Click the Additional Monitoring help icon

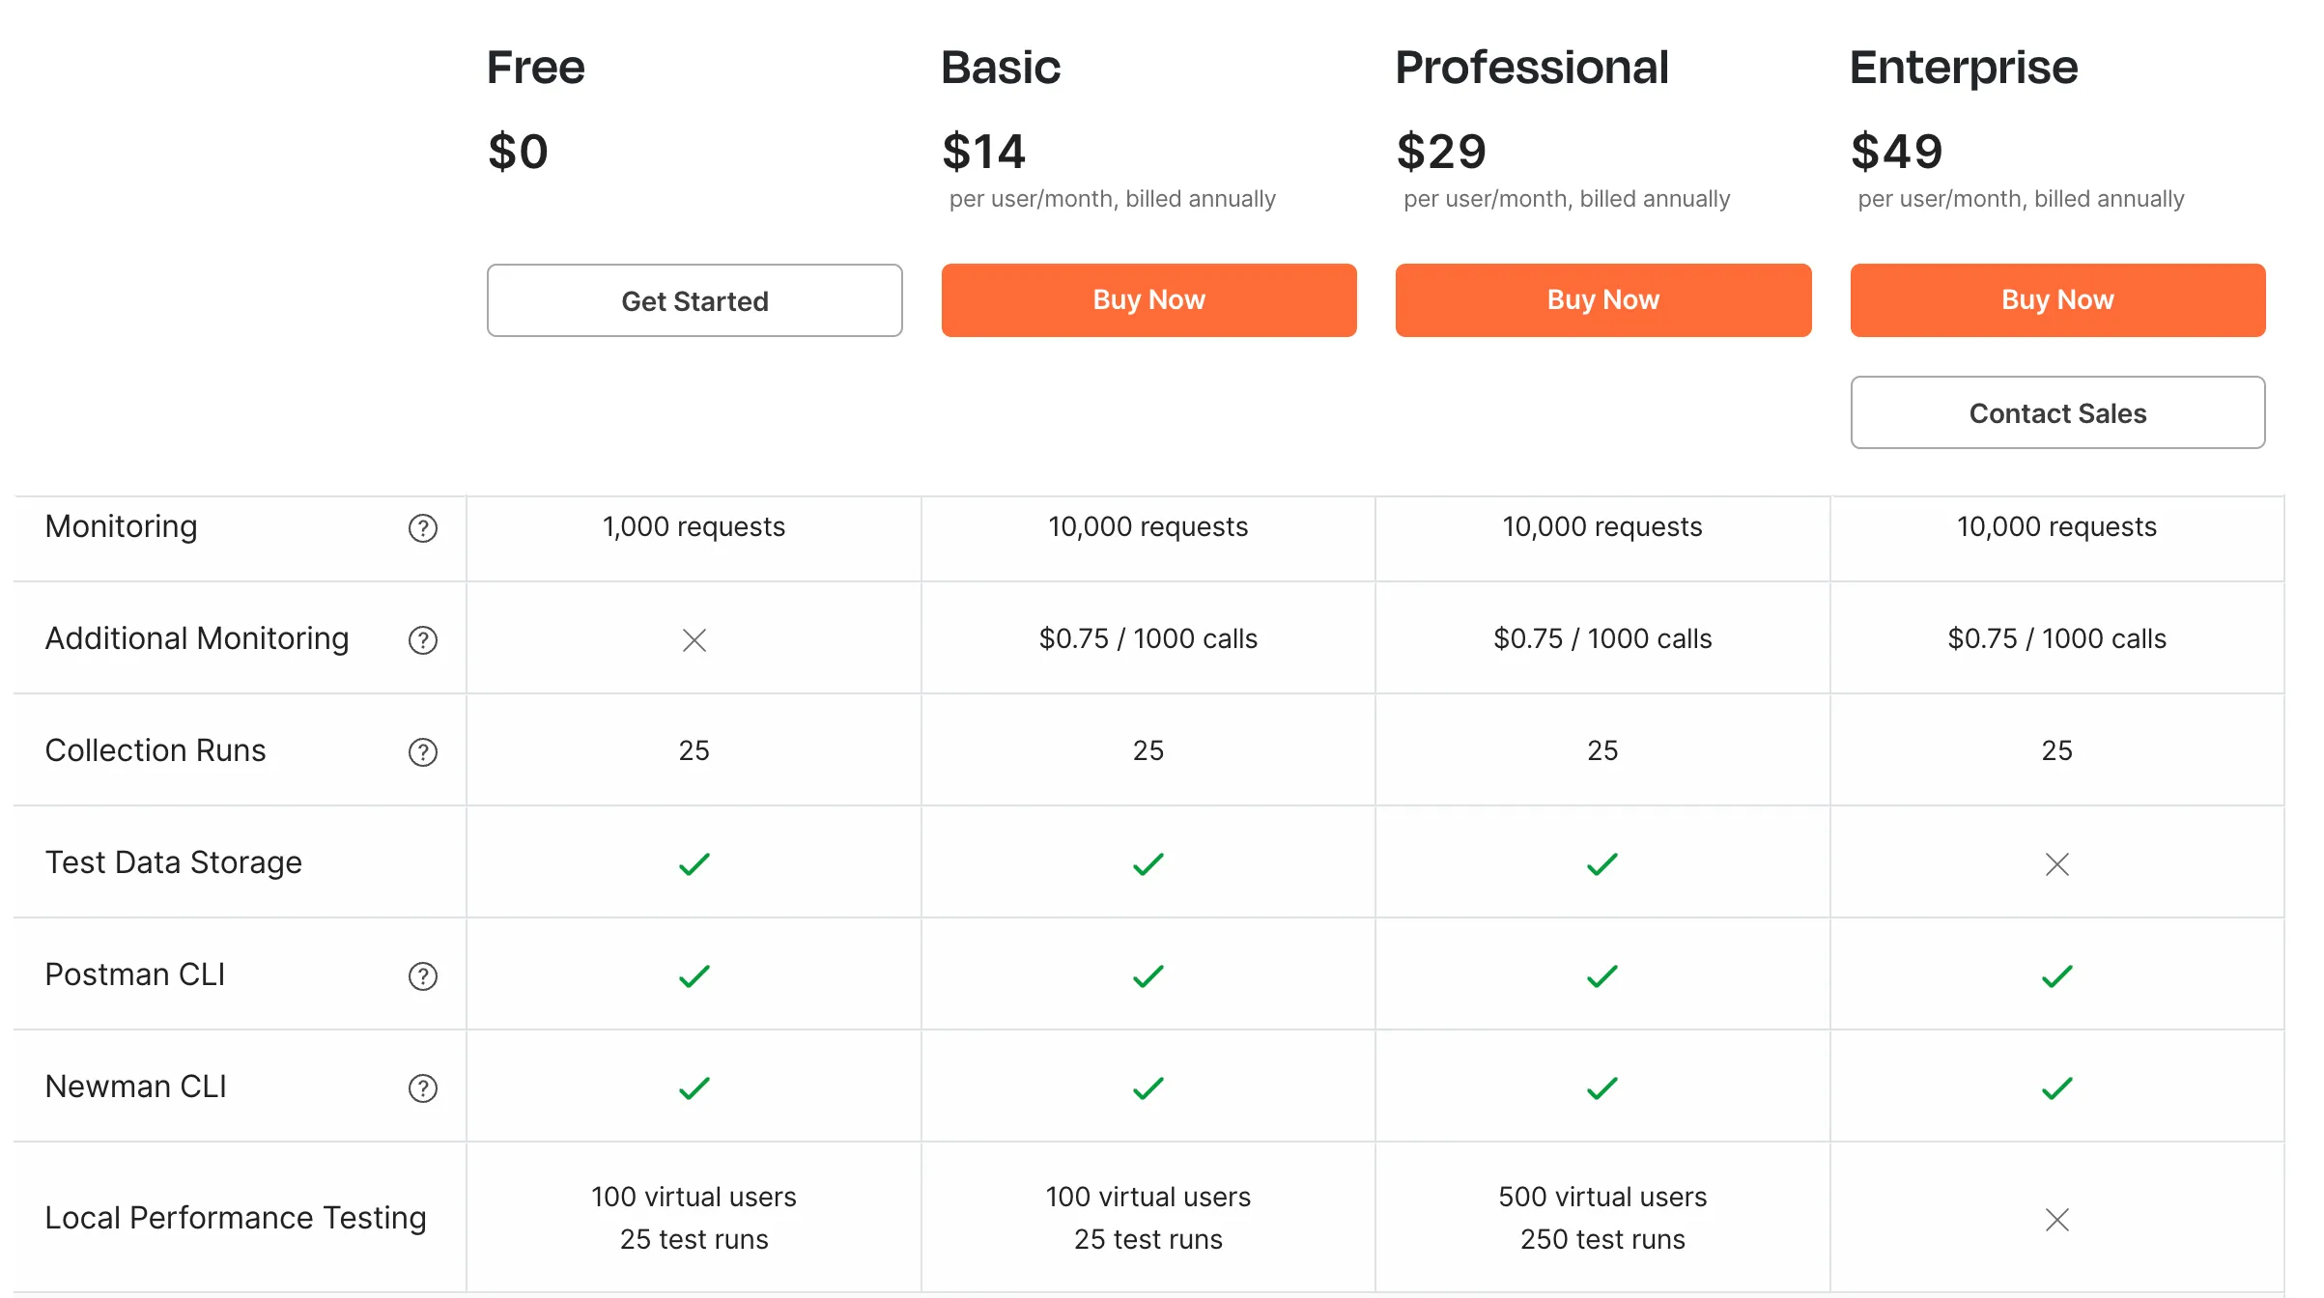tap(423, 640)
